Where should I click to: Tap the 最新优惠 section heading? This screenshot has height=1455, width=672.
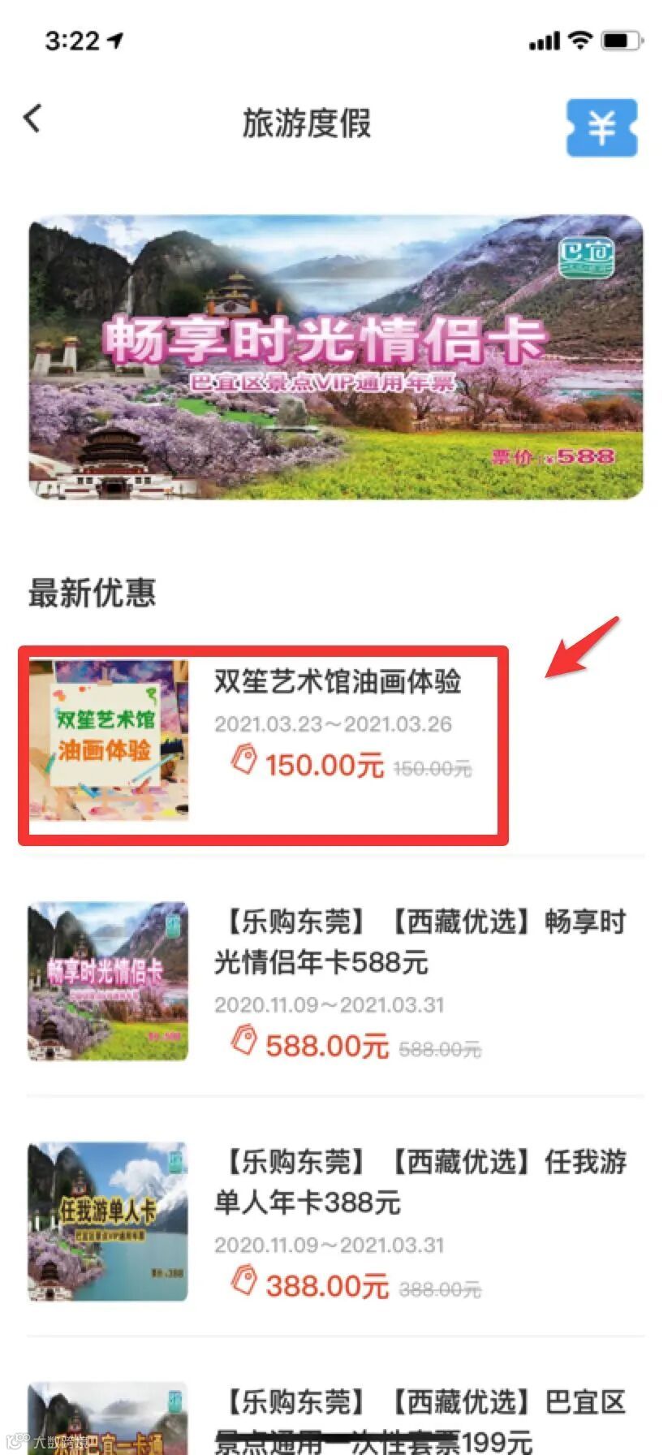coord(92,593)
